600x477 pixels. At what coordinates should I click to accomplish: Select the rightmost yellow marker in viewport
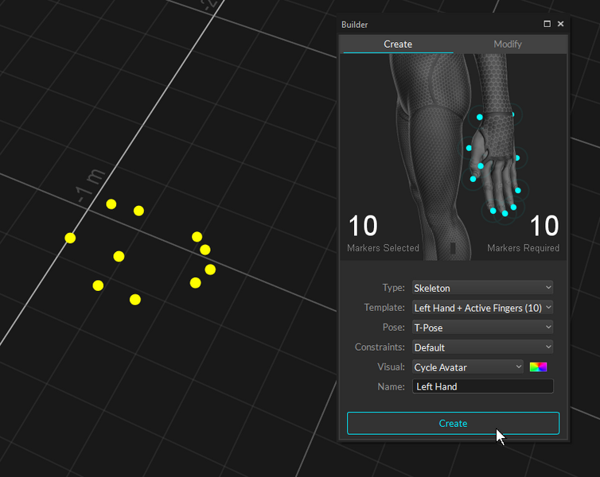point(210,270)
